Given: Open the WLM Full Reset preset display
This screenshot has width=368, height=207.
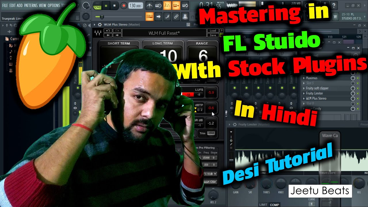Looking at the screenshot, I should point(164,33).
